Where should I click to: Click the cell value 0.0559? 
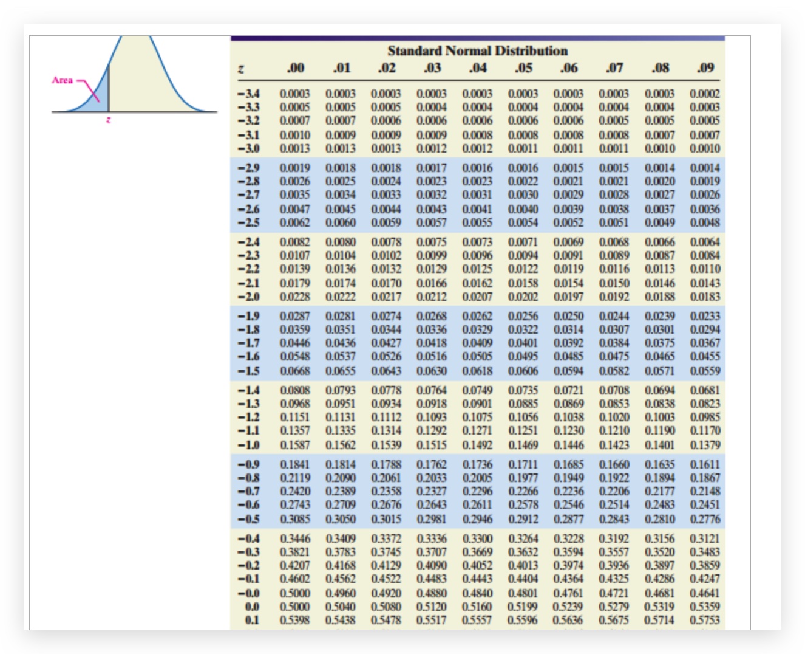(705, 371)
